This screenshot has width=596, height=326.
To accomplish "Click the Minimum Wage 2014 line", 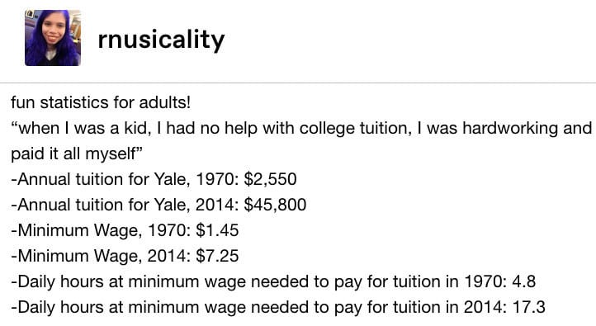I will pyautogui.click(x=125, y=256).
